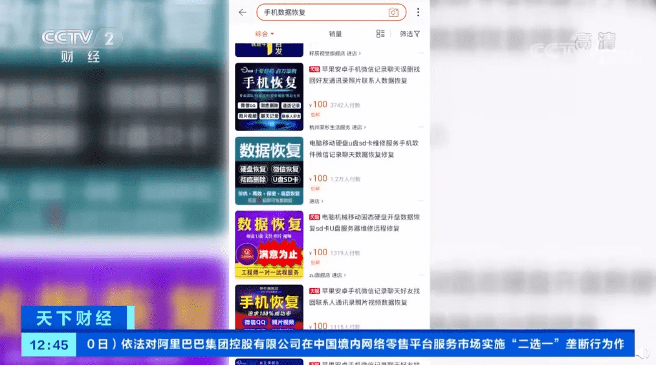Expand the 综合 sort dropdown
The image size is (656, 365).
click(x=265, y=34)
